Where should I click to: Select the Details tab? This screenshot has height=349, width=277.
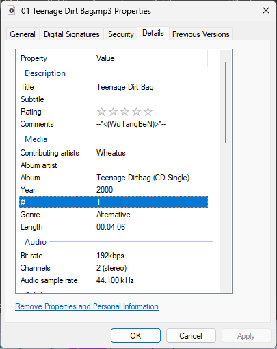153,33
